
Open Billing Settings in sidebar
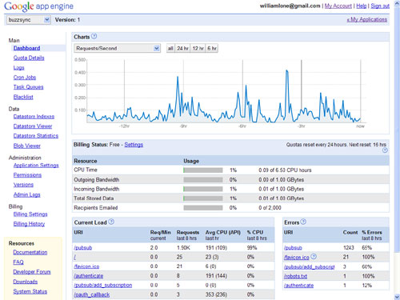(30, 214)
